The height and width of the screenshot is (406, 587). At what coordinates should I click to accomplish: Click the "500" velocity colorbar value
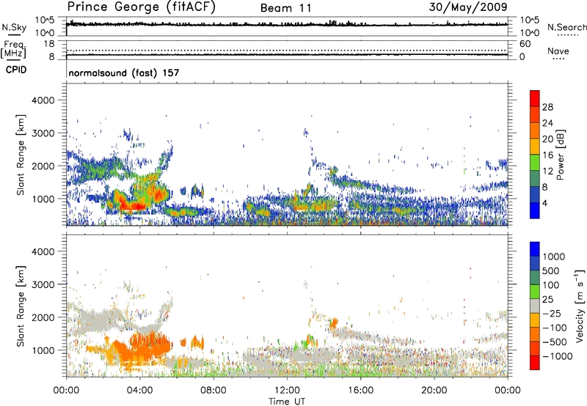(551, 270)
